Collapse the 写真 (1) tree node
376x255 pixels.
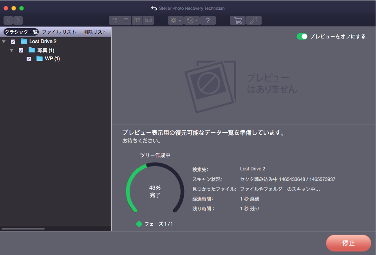coord(11,51)
